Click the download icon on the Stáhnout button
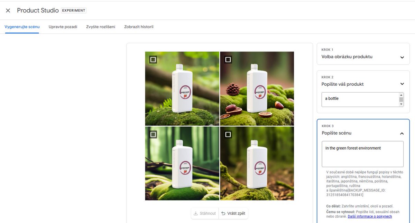Viewport: 415px width, 223px height. point(196,213)
